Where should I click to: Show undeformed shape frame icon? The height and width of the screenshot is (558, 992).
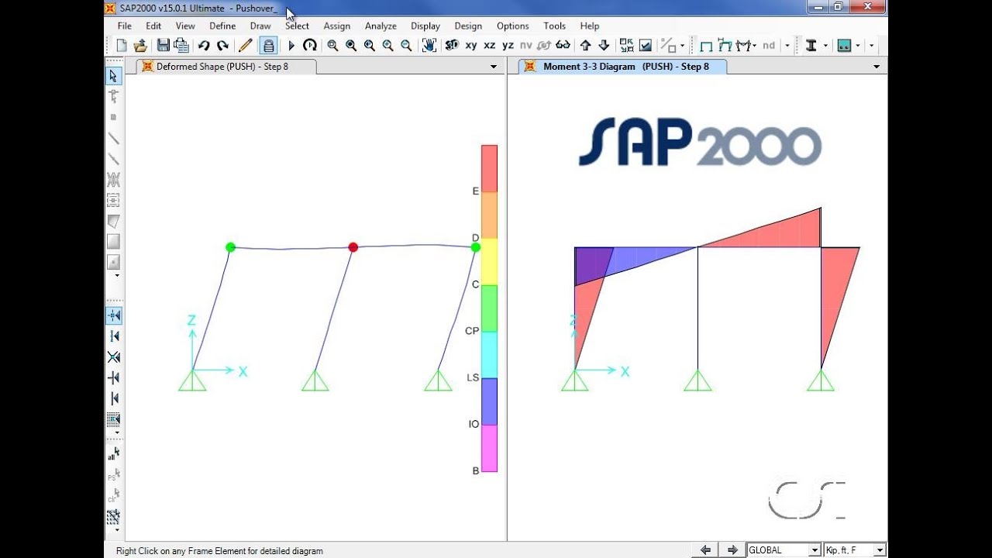[706, 46]
